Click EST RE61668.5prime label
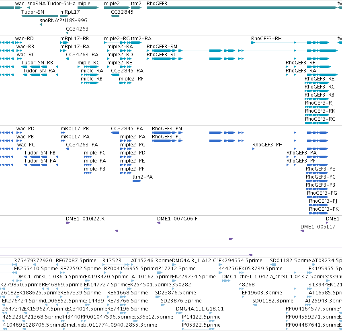 [127, 293]
